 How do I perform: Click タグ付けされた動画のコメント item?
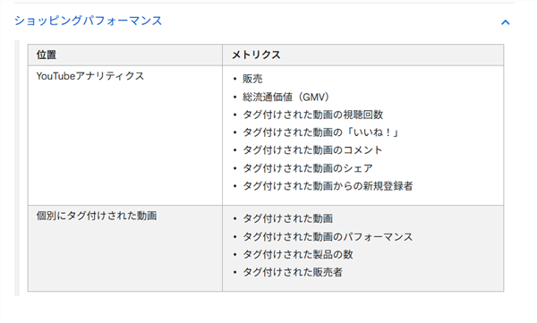tap(312, 150)
